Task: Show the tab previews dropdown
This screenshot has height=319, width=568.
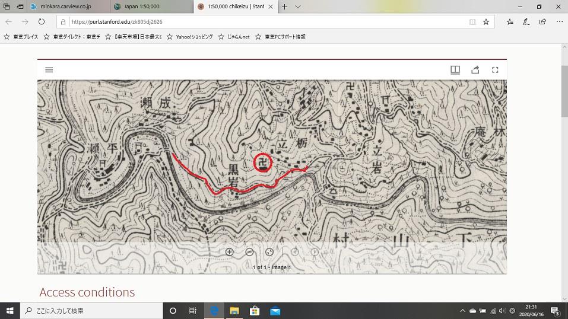Action: (x=298, y=7)
